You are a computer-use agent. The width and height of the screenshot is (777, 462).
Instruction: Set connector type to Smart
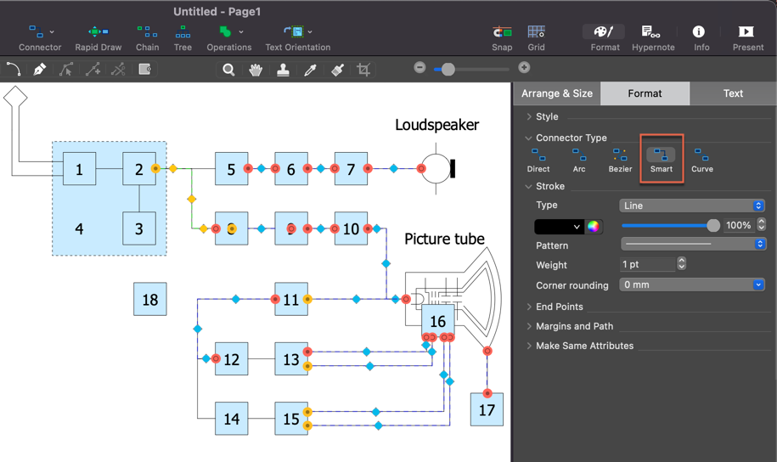[x=661, y=161]
